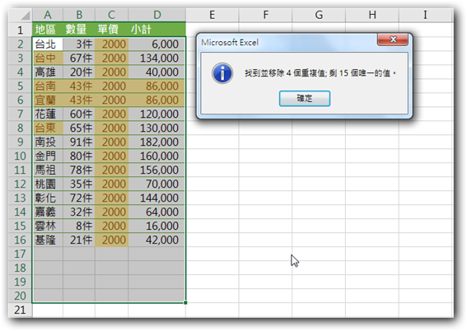This screenshot has height=331, width=467.
Task: Select column I header
Action: point(426,15)
